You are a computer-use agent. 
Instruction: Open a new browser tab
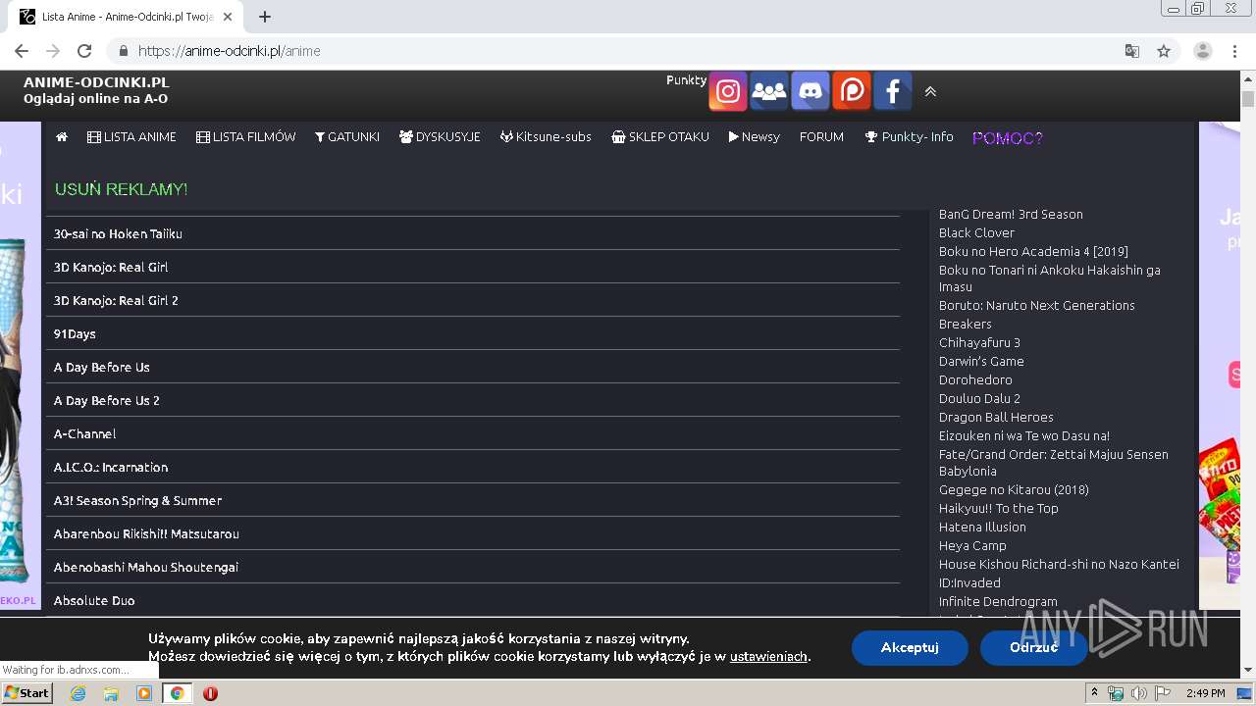coord(264,17)
